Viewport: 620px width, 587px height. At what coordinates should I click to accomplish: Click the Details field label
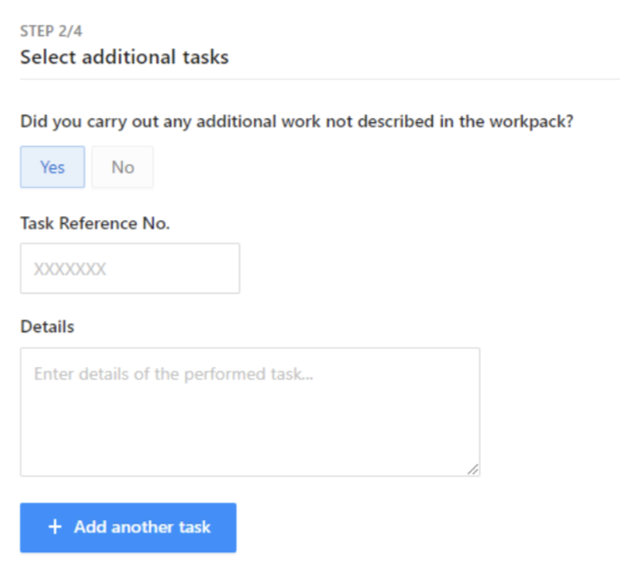(x=47, y=327)
